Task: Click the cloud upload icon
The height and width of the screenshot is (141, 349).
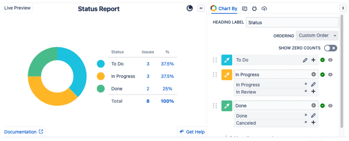Action: coord(264,9)
